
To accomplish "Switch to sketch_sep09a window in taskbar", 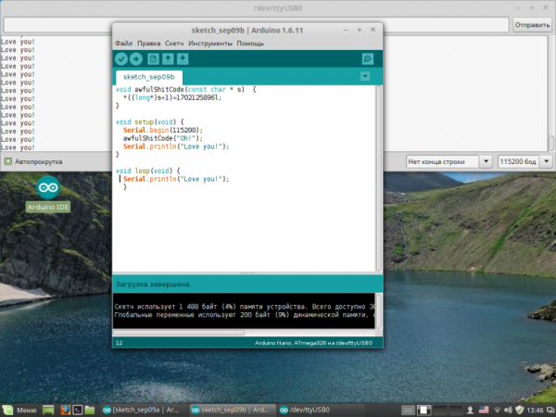I will (142, 411).
